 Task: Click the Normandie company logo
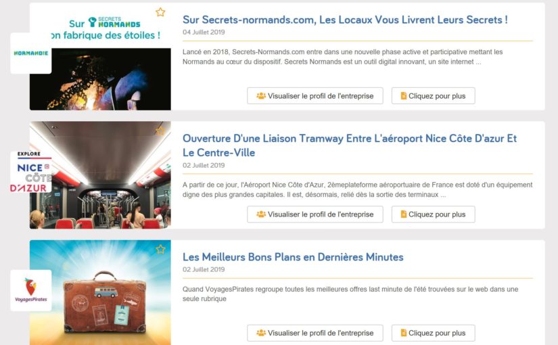31,53
